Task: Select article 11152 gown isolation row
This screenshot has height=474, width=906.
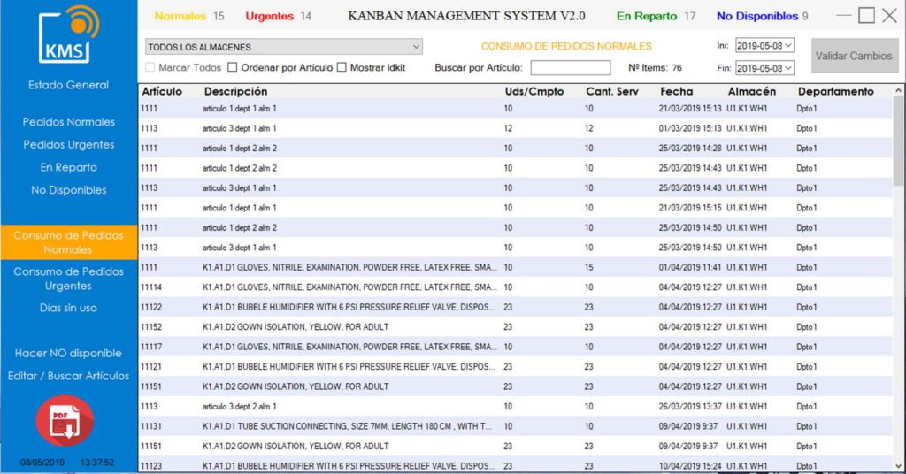Action: (x=516, y=327)
